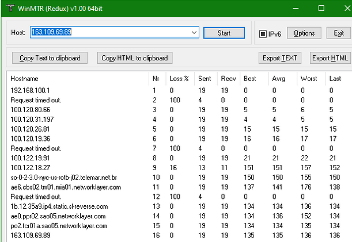Select final hop row 163.109.69.89
This screenshot has height=242, width=352.
click(x=179, y=236)
